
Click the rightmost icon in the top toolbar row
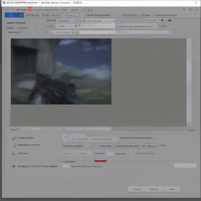[197, 9]
